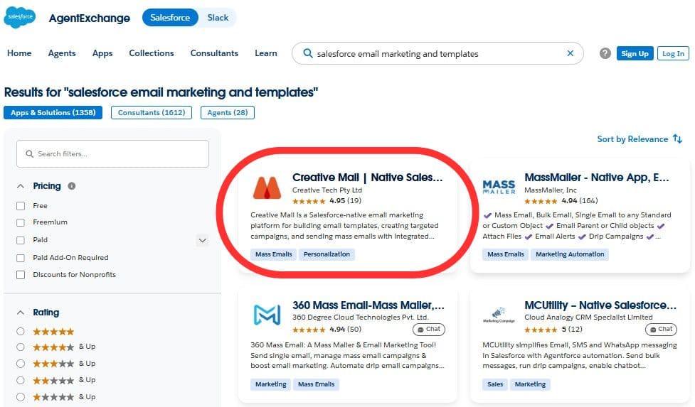The image size is (695, 407).
Task: Click the Log In button
Action: click(673, 53)
